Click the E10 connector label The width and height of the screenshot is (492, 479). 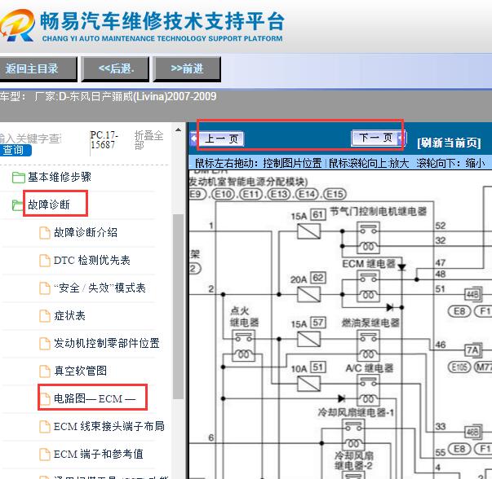pos(223,194)
